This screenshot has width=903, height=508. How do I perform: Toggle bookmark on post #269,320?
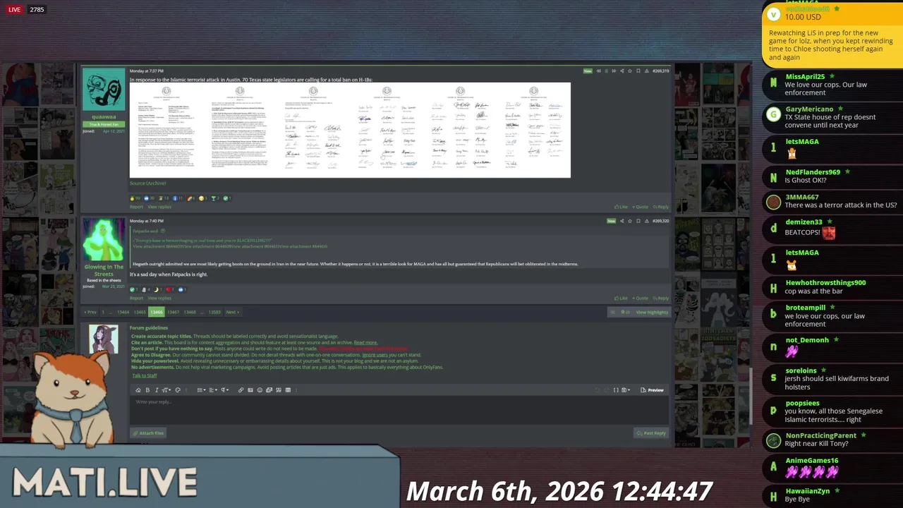pyautogui.click(x=638, y=221)
